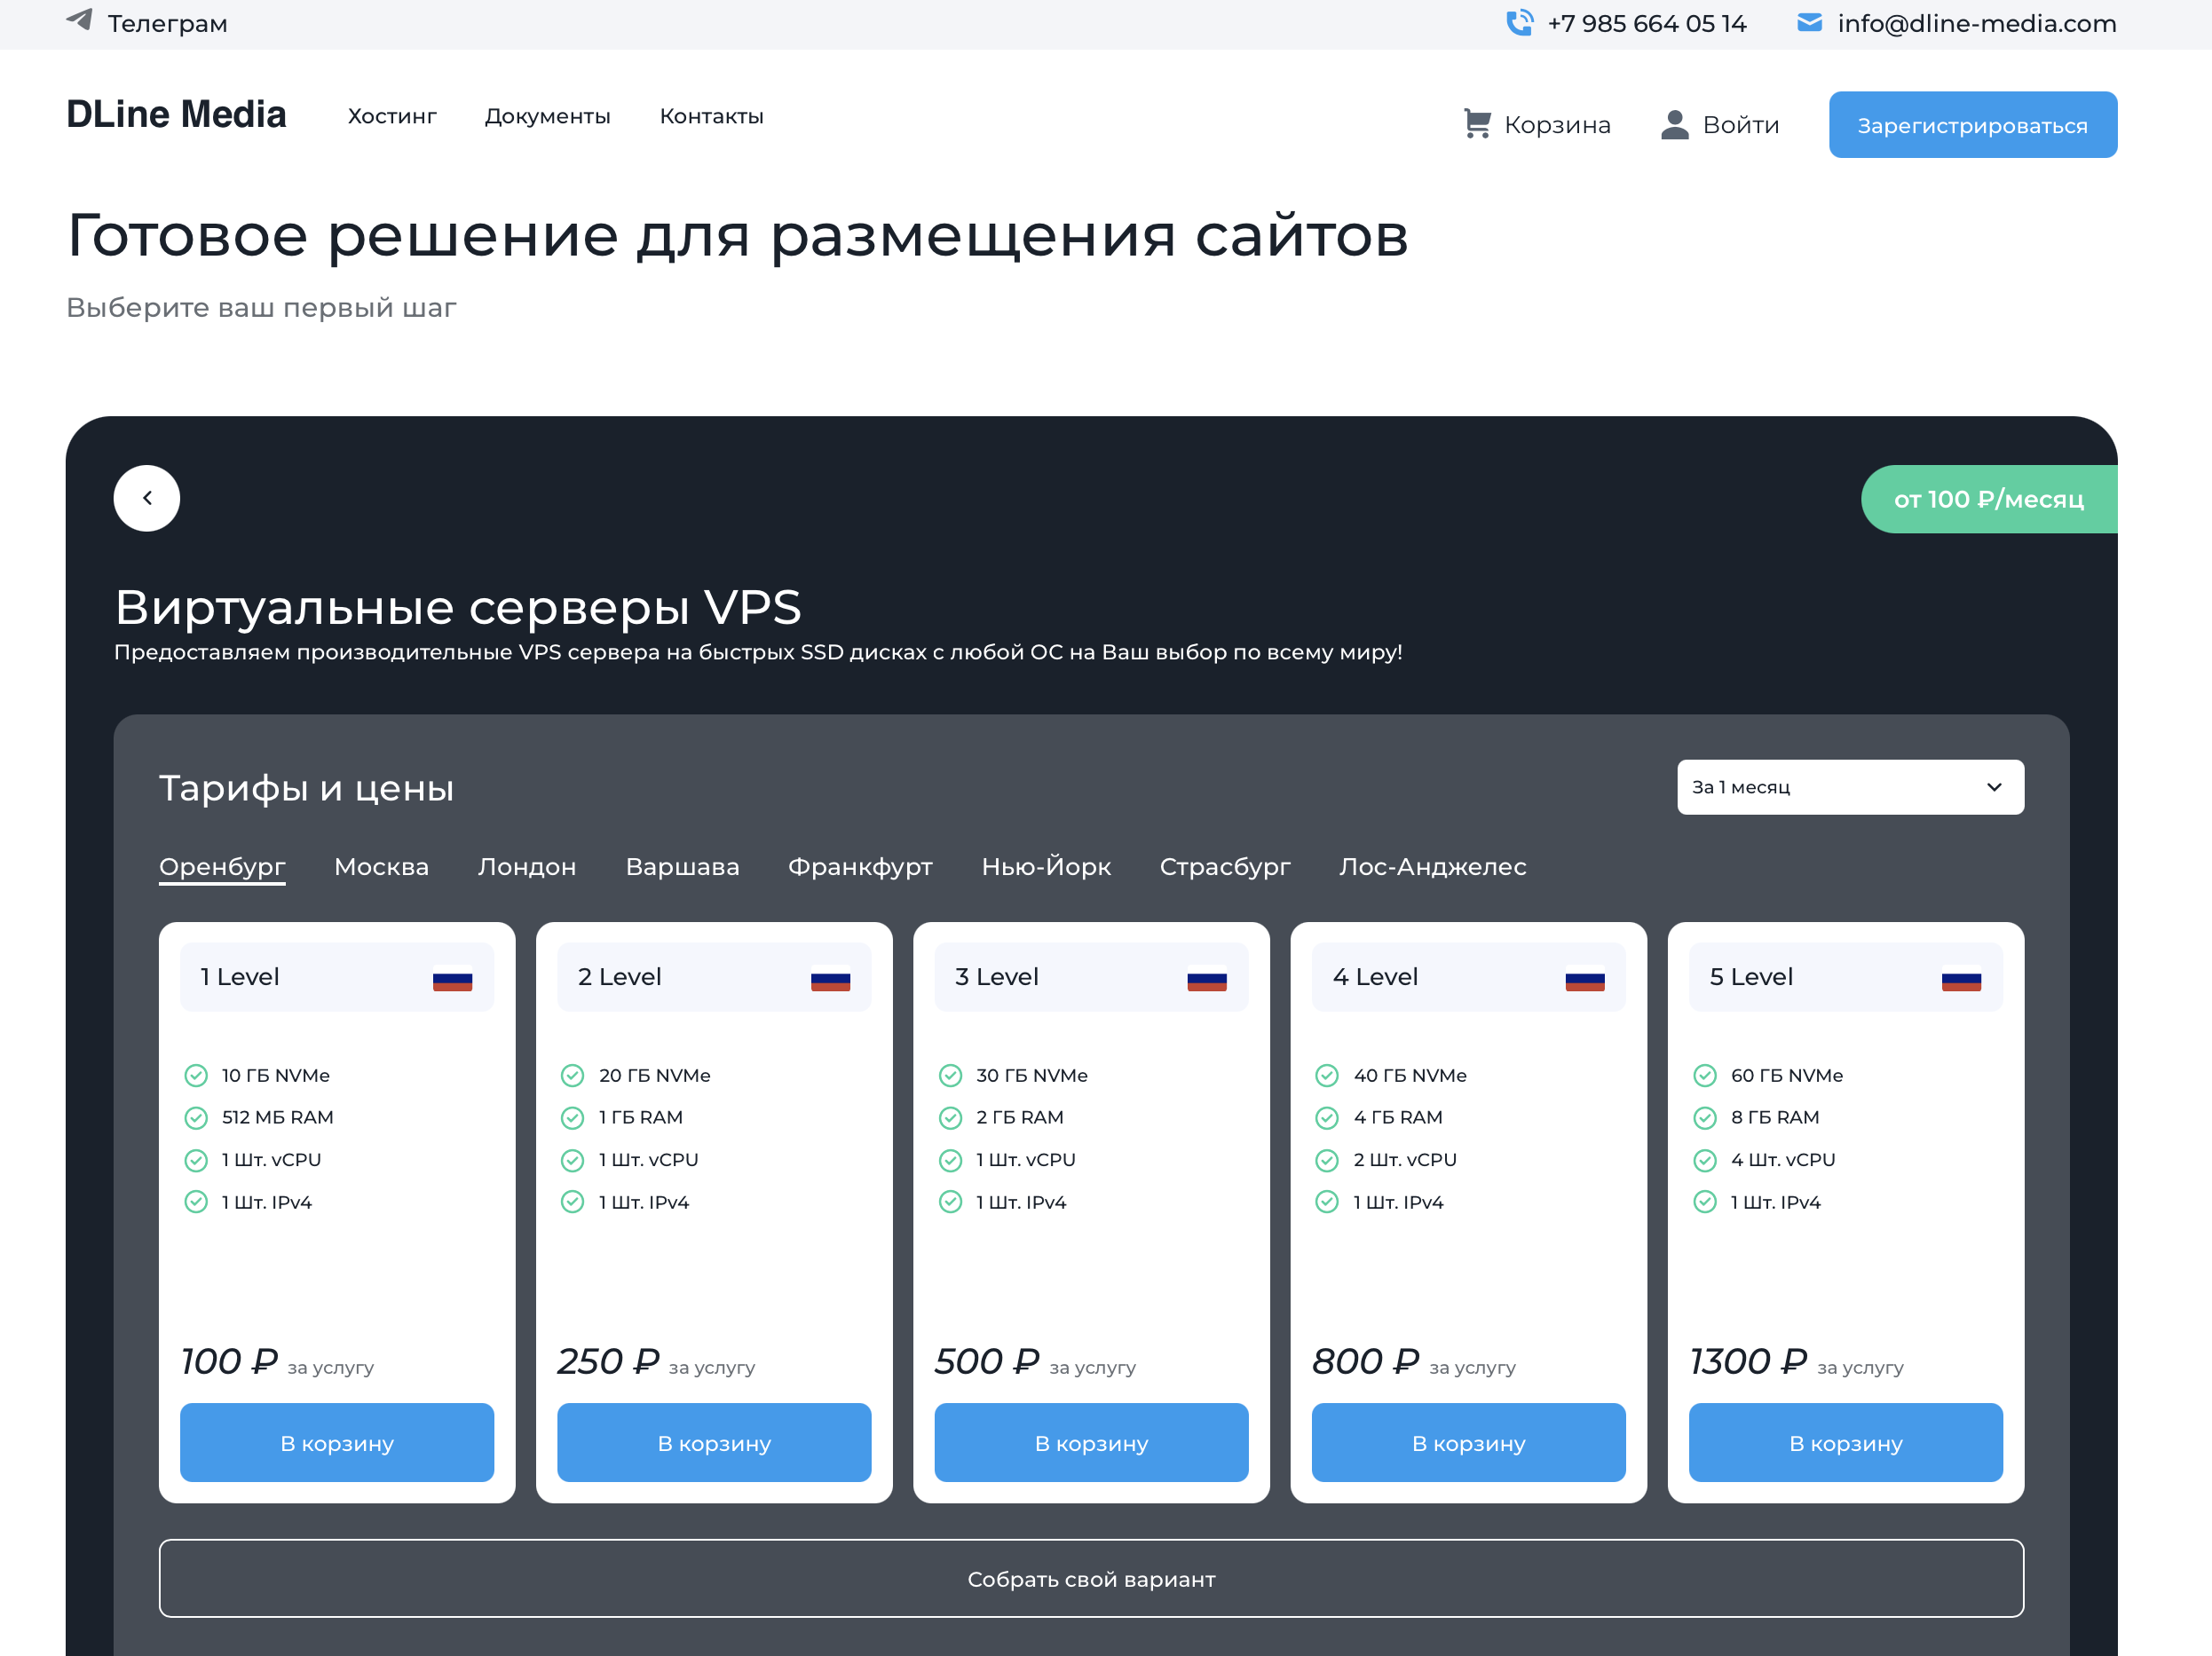This screenshot has width=2212, height=1656.
Task: Click Зарегистрироваться registration button
Action: click(x=1971, y=123)
